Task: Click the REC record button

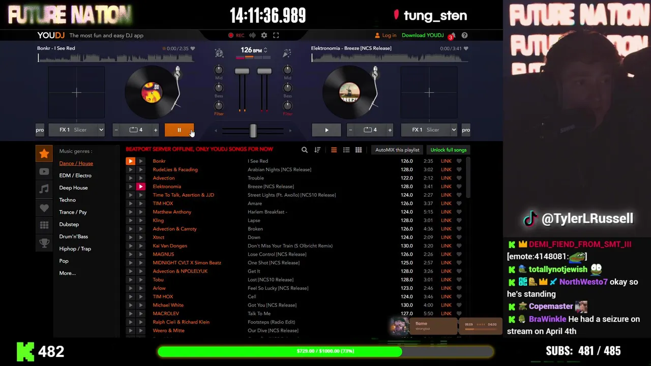Action: pos(236,36)
